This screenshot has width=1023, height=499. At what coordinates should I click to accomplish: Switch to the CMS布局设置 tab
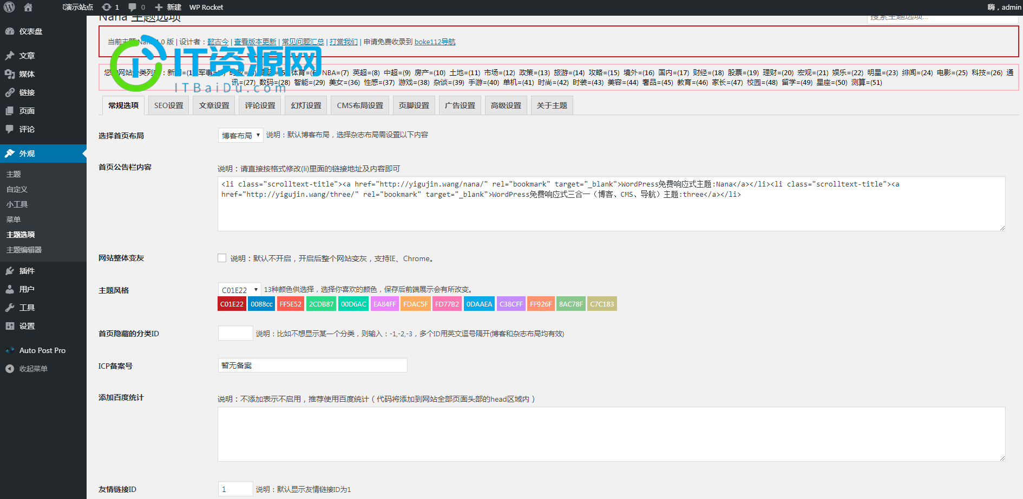pyautogui.click(x=360, y=105)
